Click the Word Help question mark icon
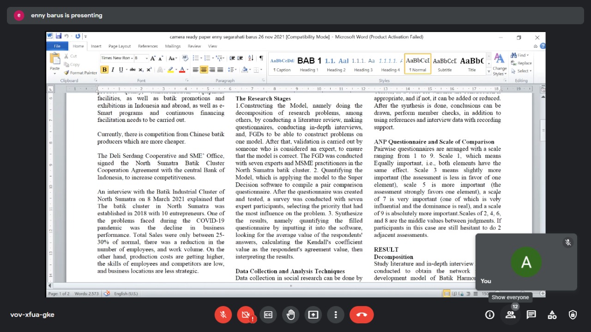This screenshot has width=591, height=332. tap(543, 46)
